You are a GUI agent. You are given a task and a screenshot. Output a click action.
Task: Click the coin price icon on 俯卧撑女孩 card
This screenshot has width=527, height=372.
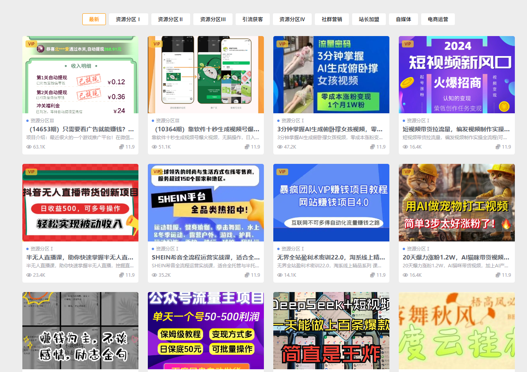373,147
